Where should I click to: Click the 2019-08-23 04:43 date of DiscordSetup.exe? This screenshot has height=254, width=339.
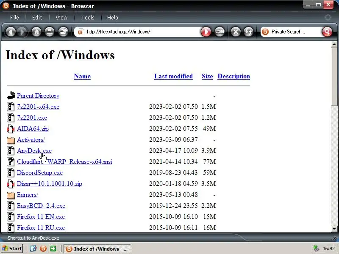tap(173, 173)
